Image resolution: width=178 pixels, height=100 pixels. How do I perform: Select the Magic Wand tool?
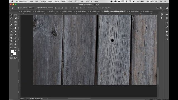16,18
